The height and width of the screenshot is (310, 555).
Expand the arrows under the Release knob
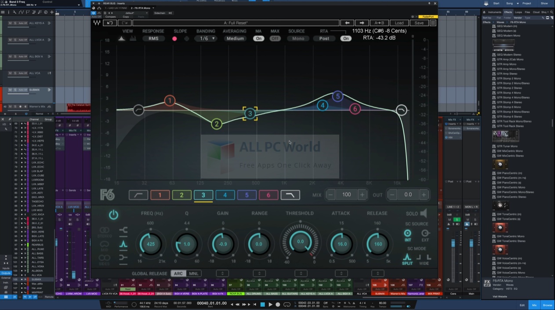tap(378, 274)
